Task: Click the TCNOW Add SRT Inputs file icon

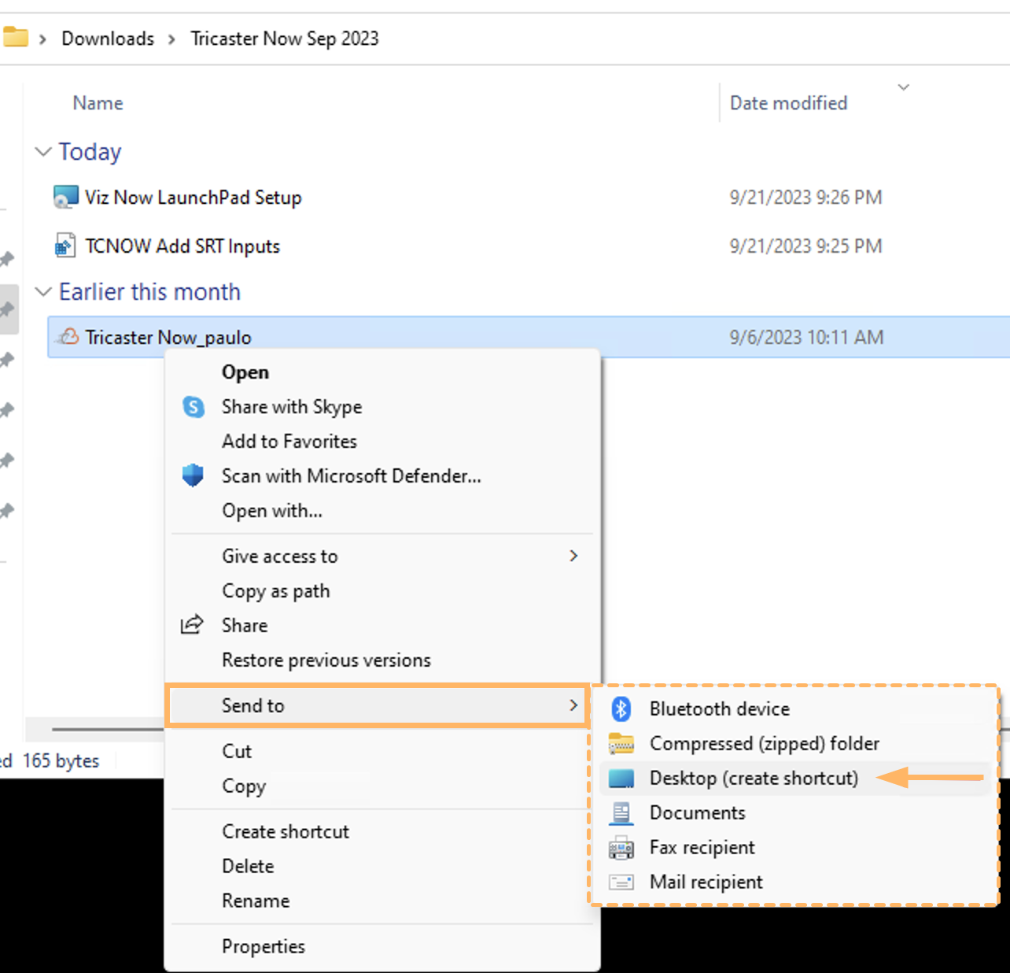Action: (65, 246)
